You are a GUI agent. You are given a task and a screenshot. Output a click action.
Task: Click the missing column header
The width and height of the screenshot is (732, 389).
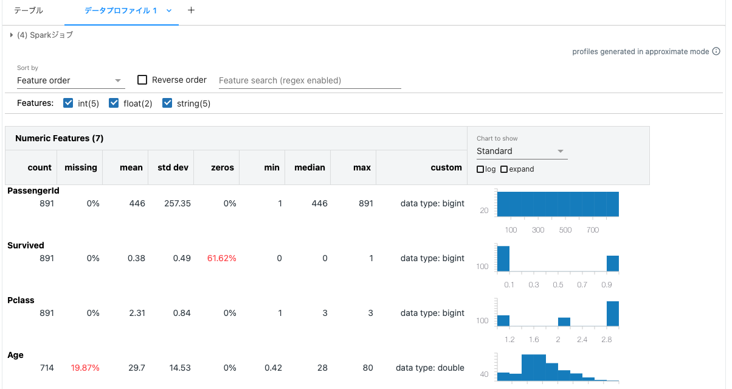pos(80,167)
